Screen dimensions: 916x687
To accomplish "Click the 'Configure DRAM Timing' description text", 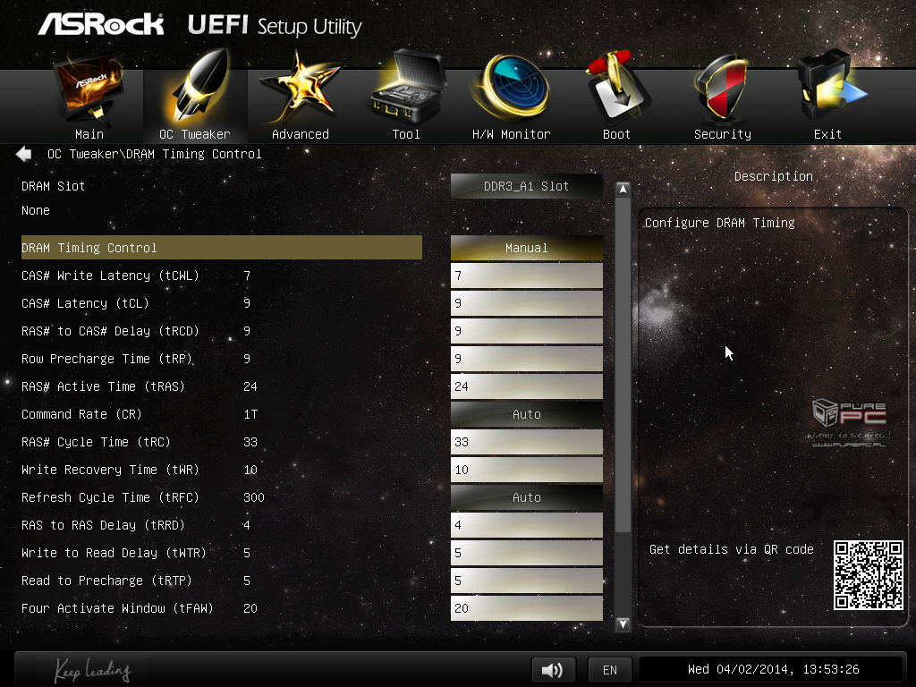I will coord(720,223).
